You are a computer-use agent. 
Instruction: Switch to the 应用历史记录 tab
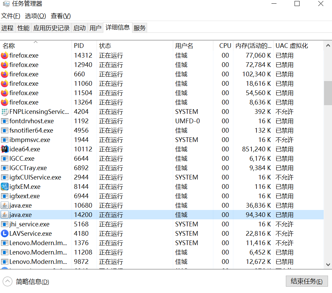[x=51, y=28]
